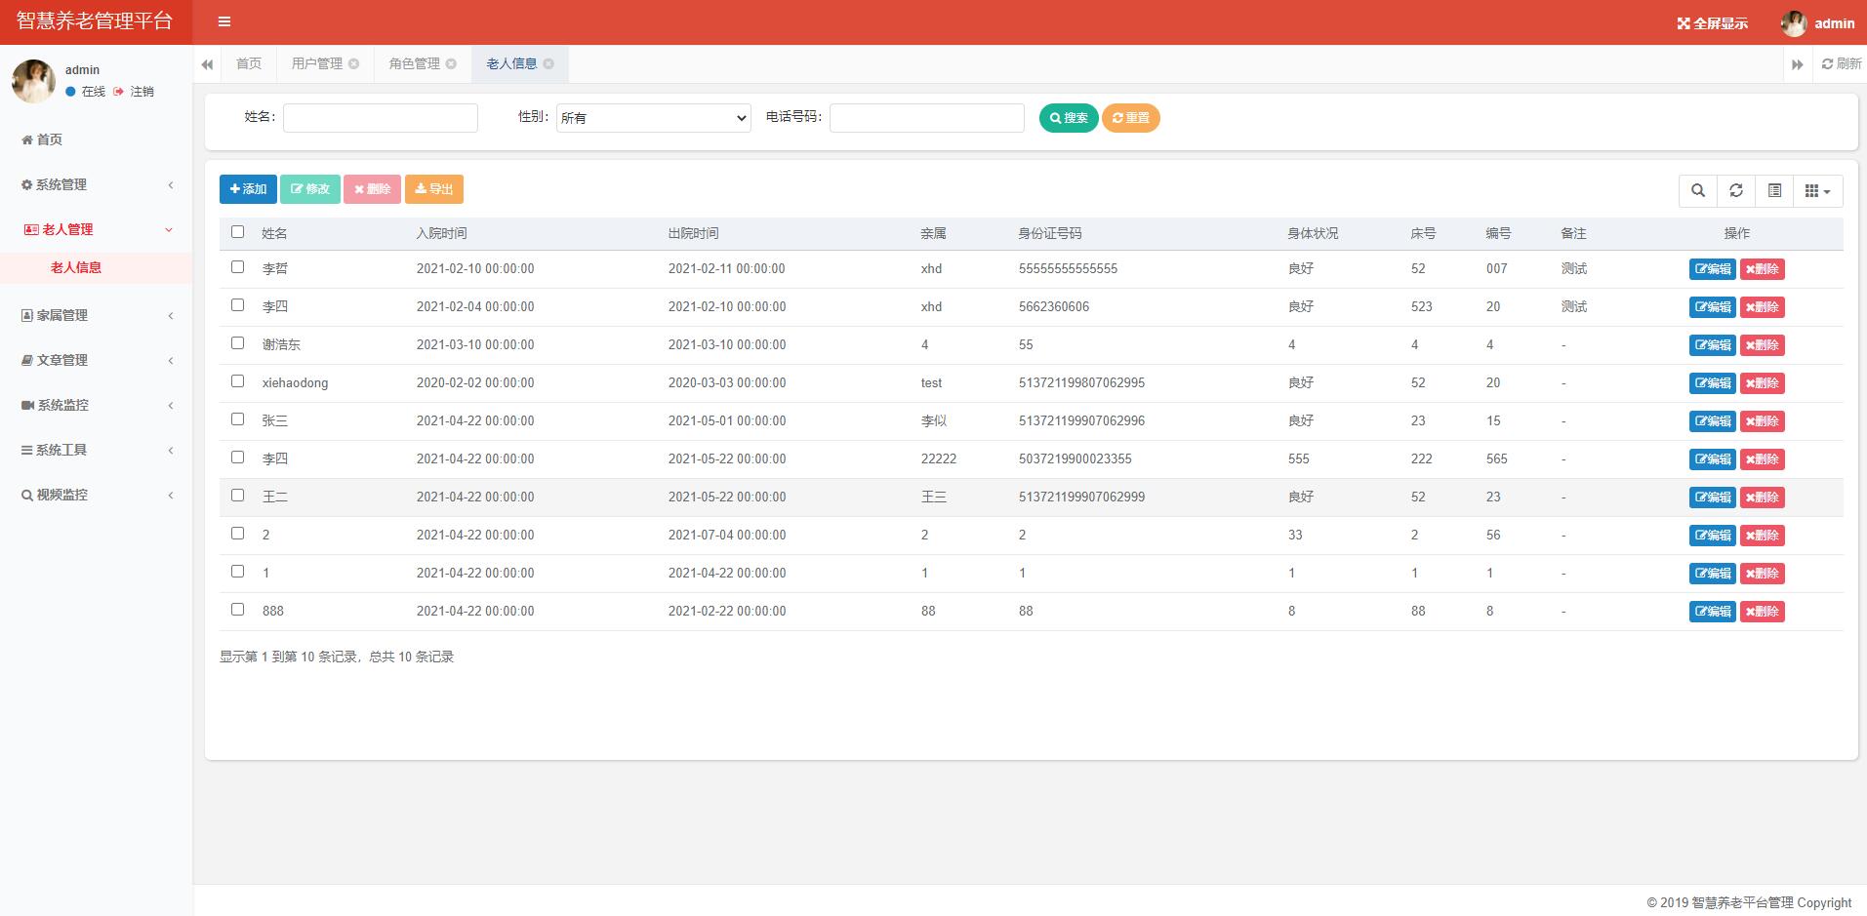The width and height of the screenshot is (1867, 916).
Task: Open 首页 in the sidebar
Action: tap(96, 139)
